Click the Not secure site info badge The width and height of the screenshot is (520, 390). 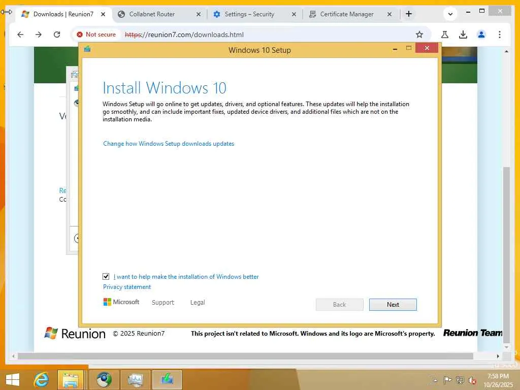coord(96,35)
